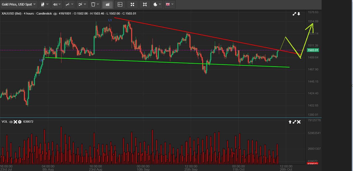The image size is (353, 171).
Task: Open the color palette theme dropdown
Action: pos(157,4)
